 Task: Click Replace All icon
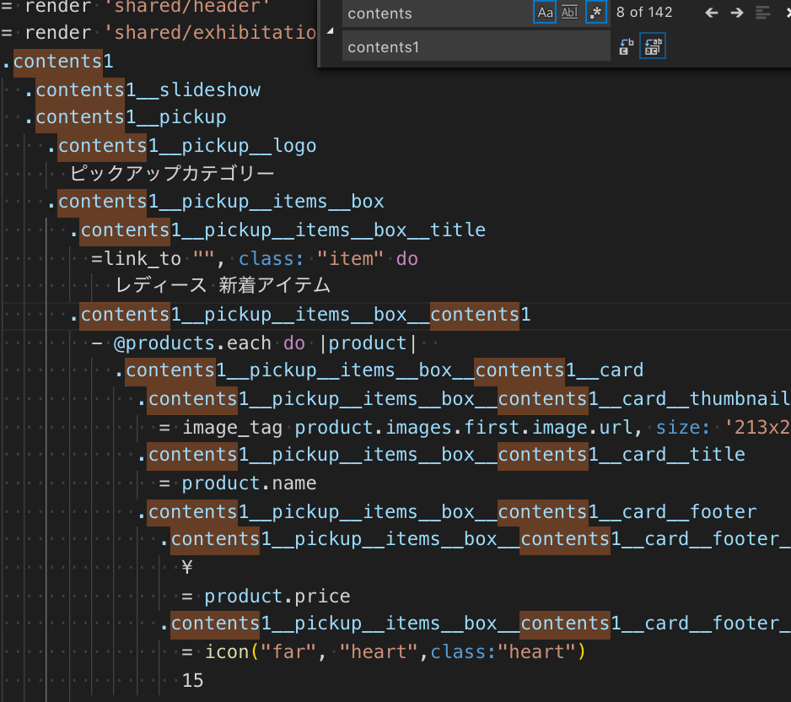coord(652,46)
